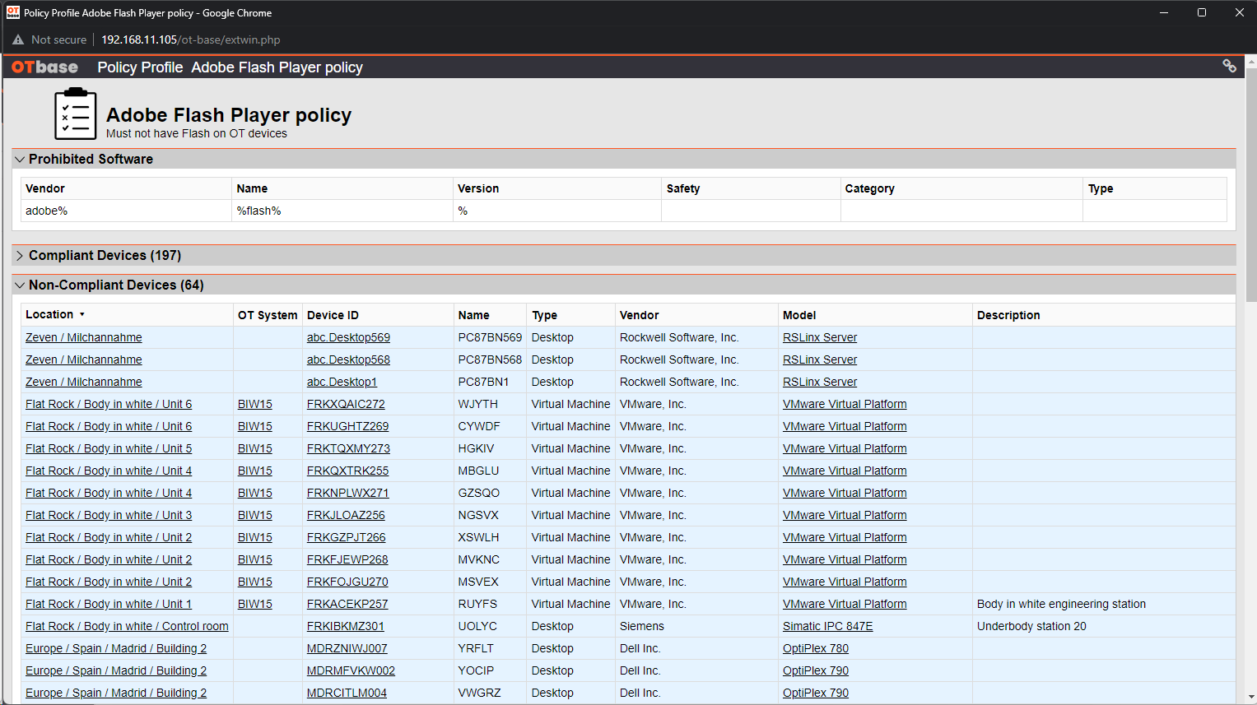Viewport: 1257px width, 705px height.
Task: Collapse the Prohibited Software section
Action: pos(20,160)
